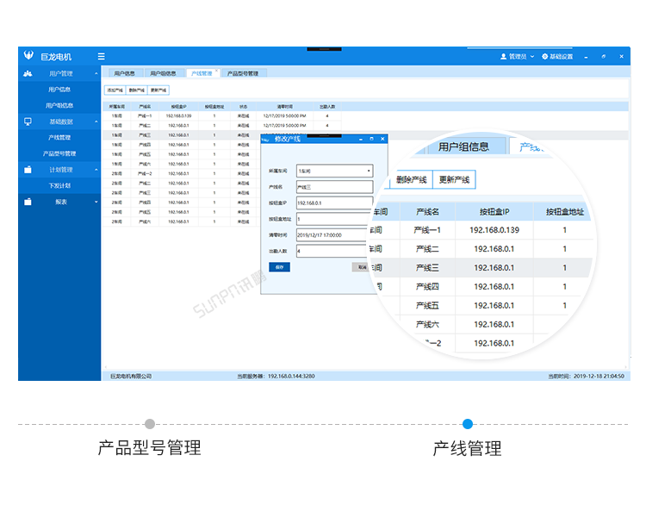Collapse the 用户管理 sidebar section arrow
646x505 pixels.
[x=96, y=73]
